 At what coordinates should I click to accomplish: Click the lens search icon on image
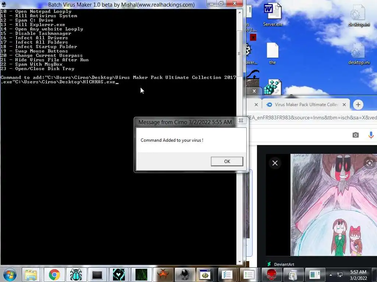[x=370, y=163]
